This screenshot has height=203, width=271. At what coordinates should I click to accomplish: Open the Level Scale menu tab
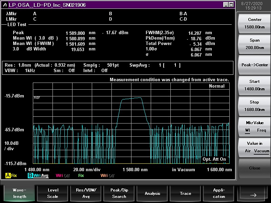coord(53,194)
